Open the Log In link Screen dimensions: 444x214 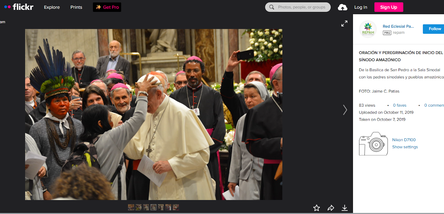tap(361, 7)
